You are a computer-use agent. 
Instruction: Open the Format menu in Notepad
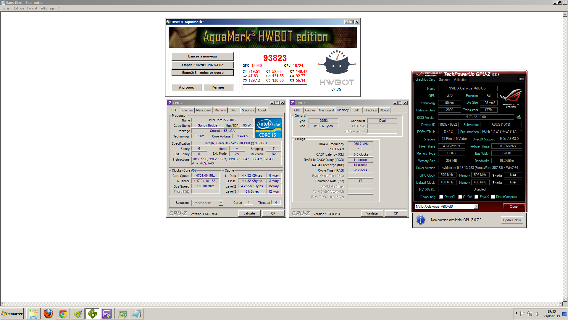[32, 8]
